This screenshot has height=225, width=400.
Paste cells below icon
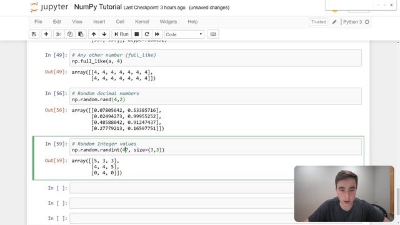pyautogui.click(x=81, y=34)
